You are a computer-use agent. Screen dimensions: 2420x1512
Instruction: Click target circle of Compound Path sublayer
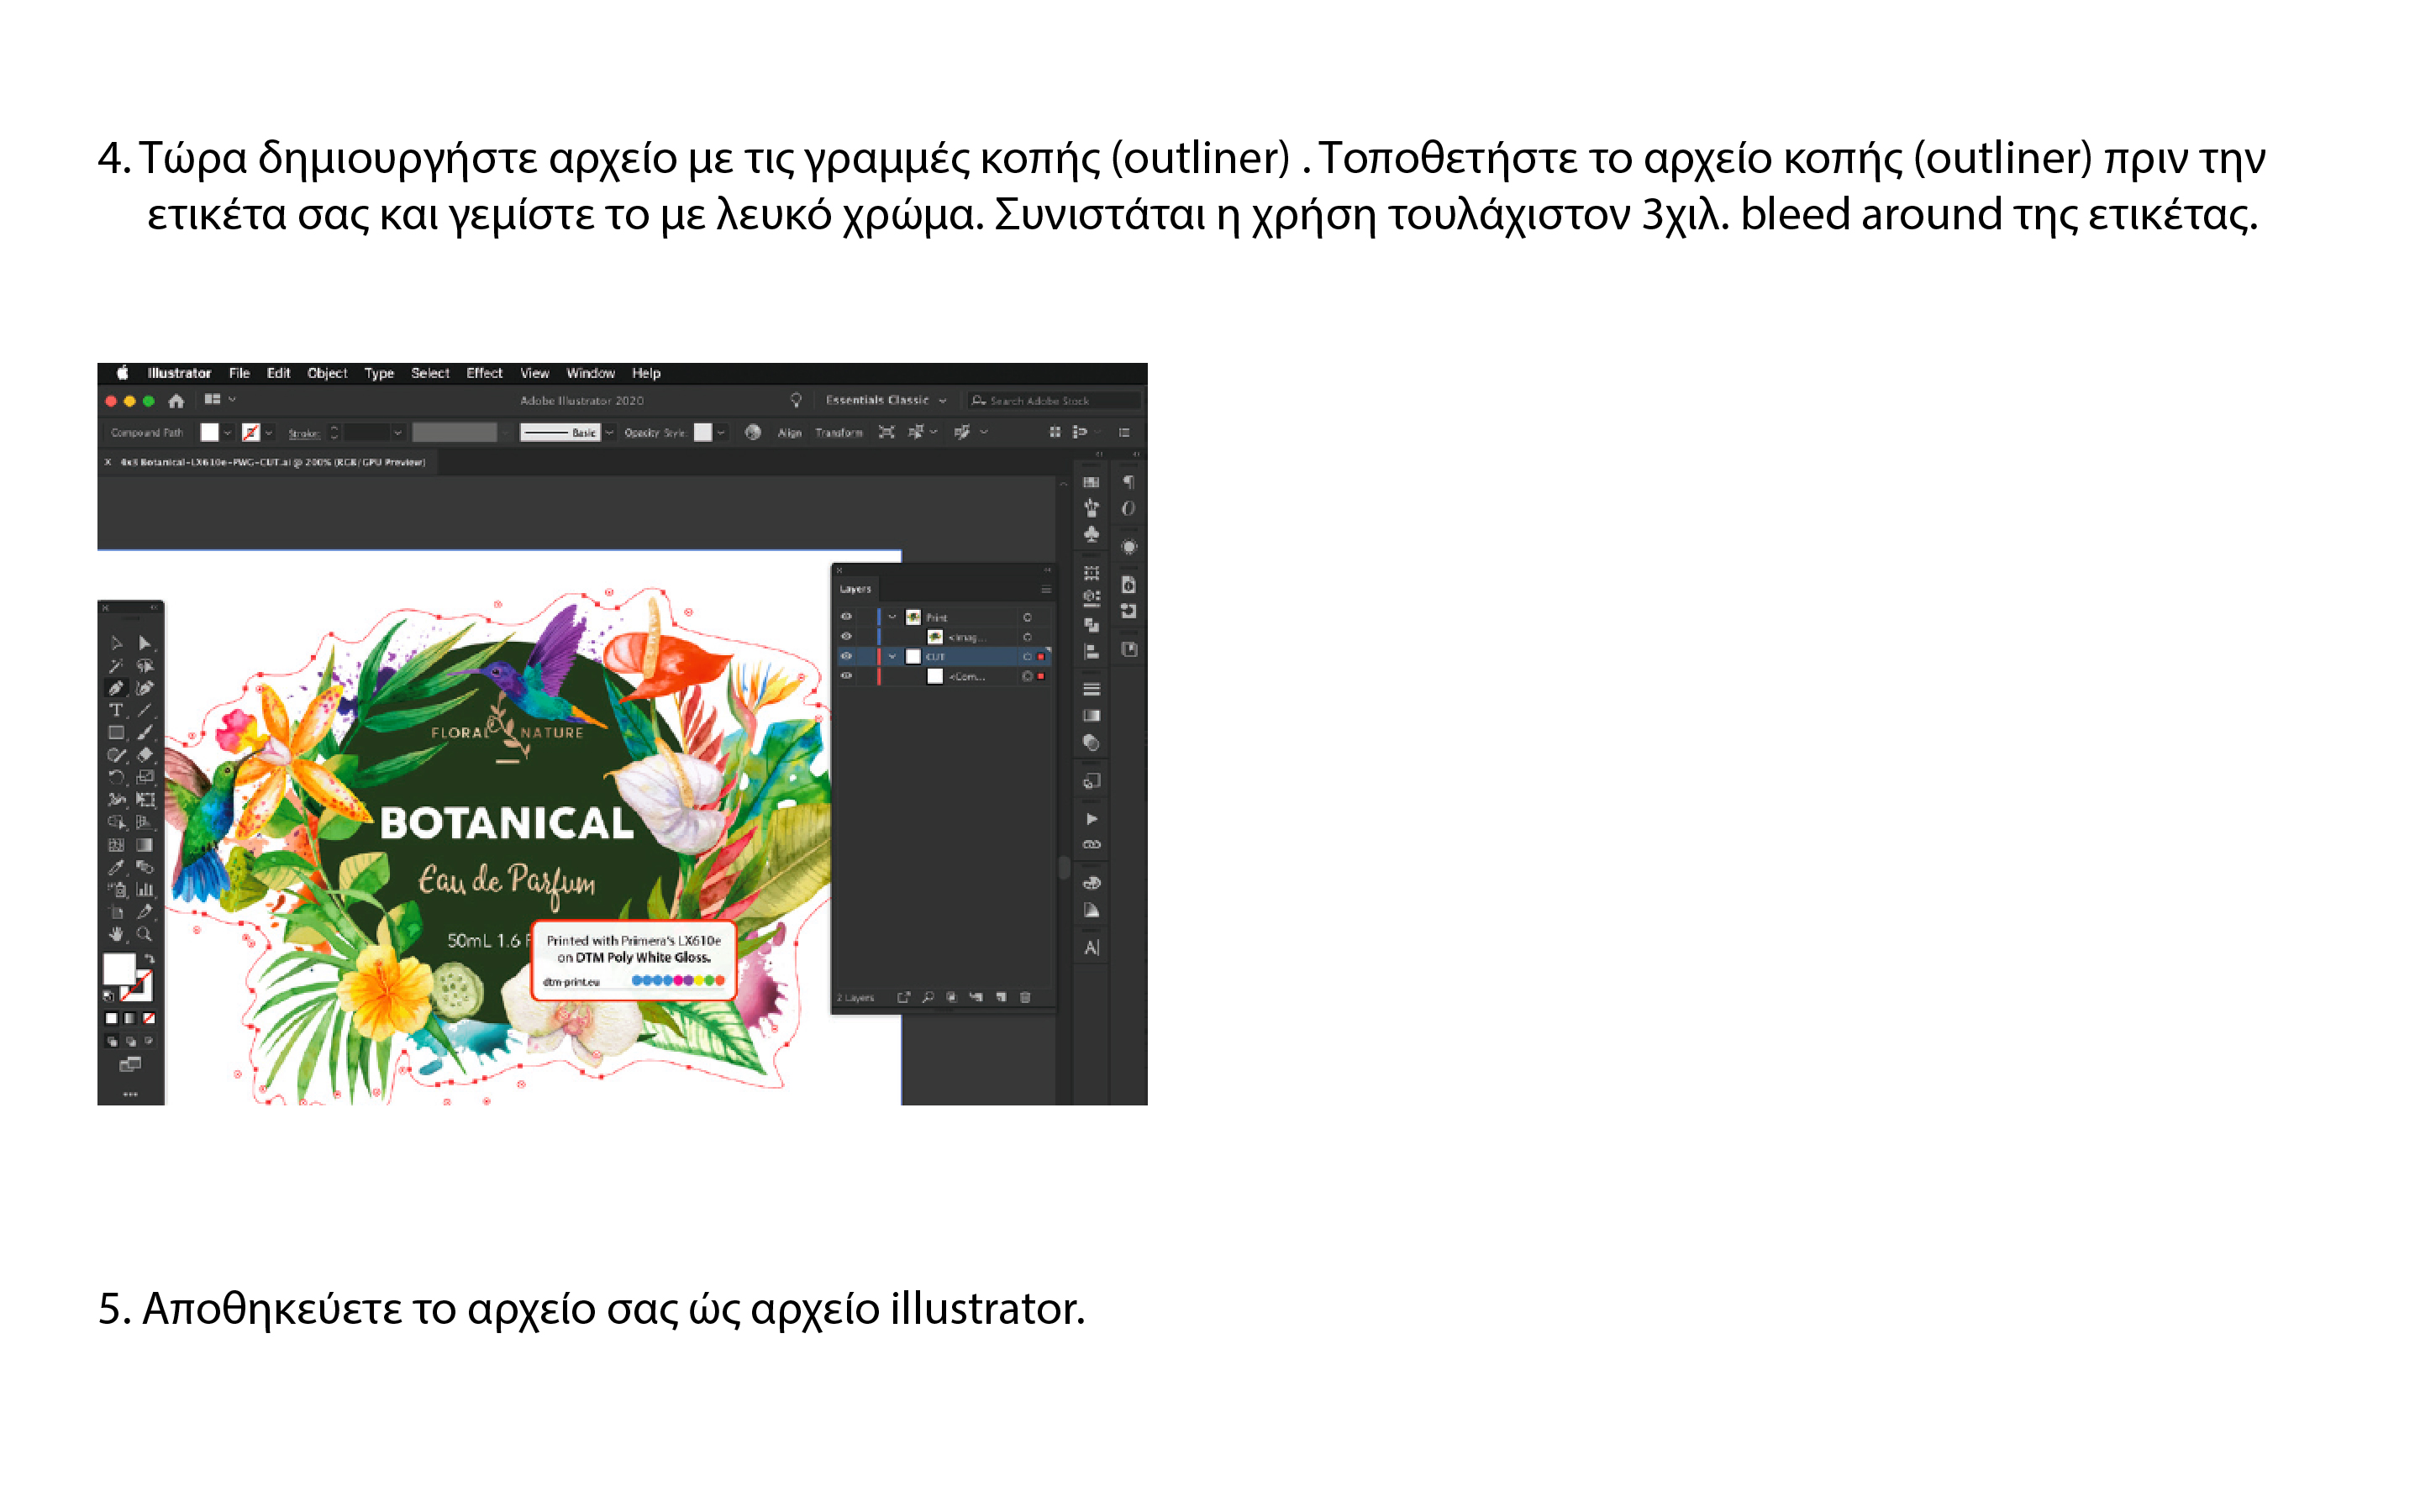(1027, 676)
